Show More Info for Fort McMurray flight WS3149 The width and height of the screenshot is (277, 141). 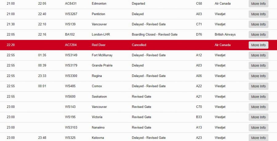[259, 55]
